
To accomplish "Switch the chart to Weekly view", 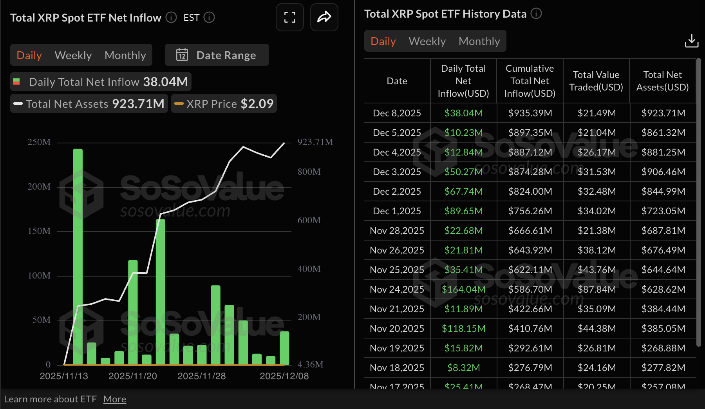I will [73, 55].
